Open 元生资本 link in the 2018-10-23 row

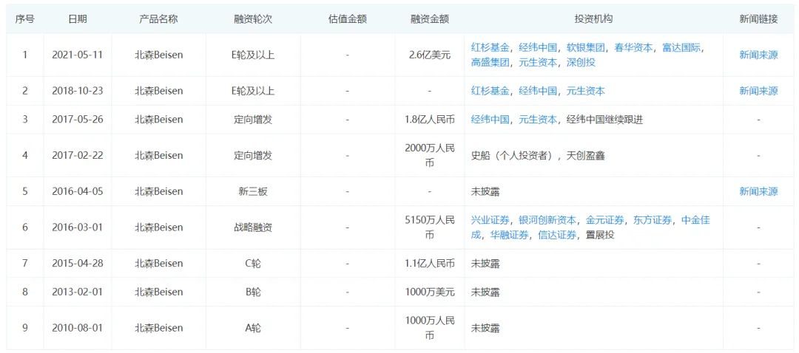[586, 91]
